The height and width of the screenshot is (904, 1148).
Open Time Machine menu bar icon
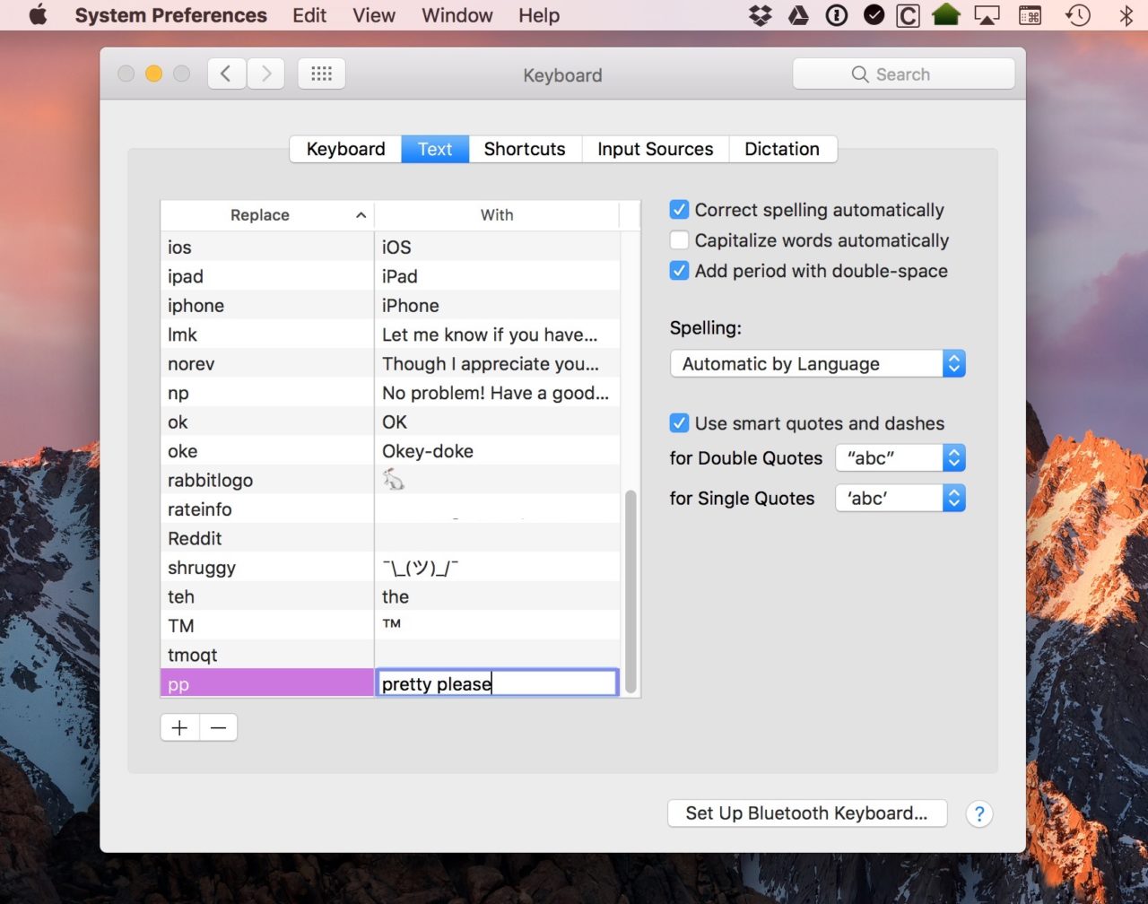1078,15
